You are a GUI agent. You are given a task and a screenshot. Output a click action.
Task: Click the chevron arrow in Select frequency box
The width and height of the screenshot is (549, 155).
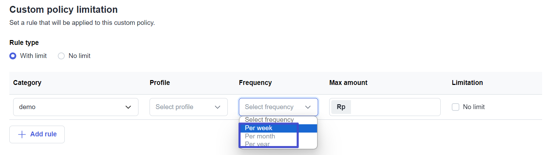(308, 107)
